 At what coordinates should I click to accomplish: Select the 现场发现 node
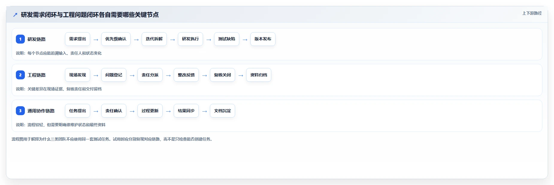(x=78, y=75)
